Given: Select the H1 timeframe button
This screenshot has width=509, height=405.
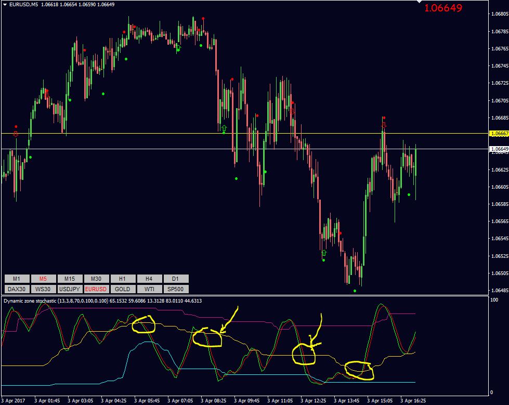Looking at the screenshot, I should 123,279.
